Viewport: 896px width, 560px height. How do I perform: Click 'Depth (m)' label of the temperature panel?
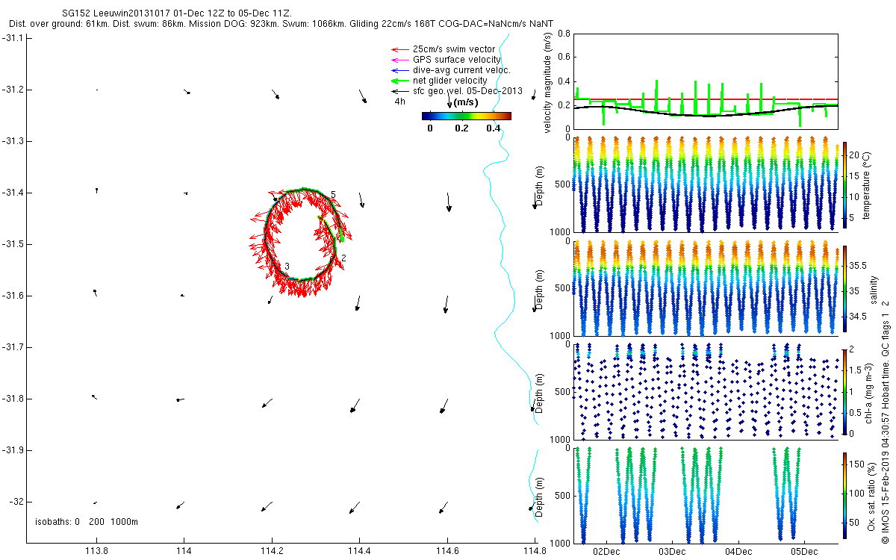click(x=538, y=187)
